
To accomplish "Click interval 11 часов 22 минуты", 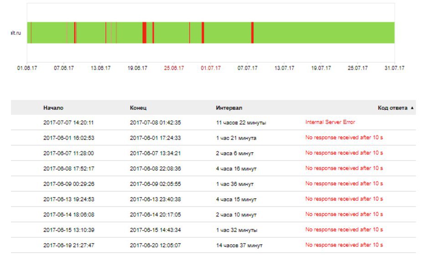I will pyautogui.click(x=241, y=122).
